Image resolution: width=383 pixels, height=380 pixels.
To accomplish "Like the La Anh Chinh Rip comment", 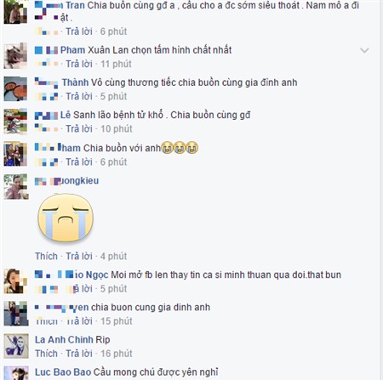I will [46, 354].
